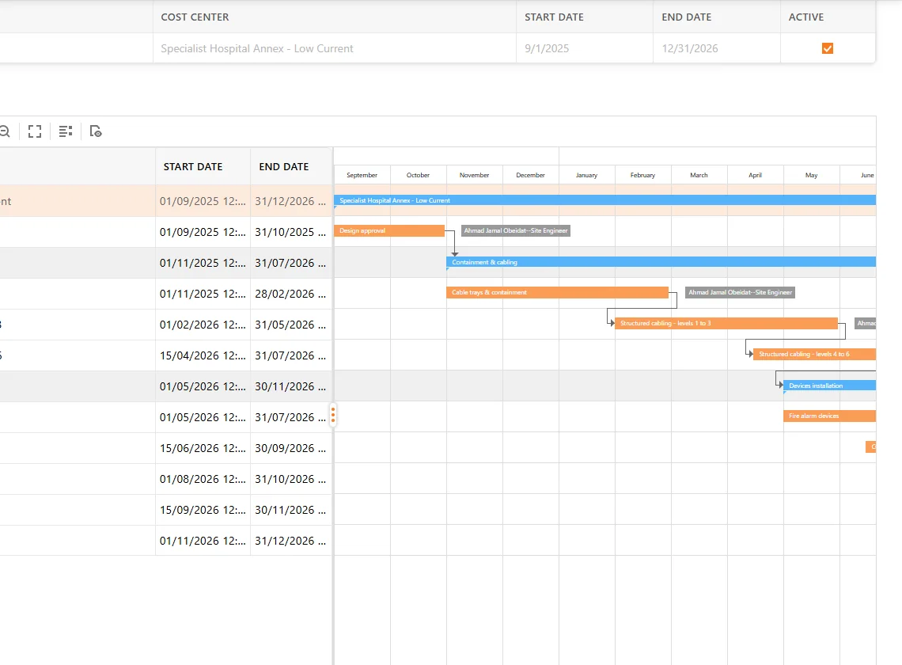Click the September month header

[x=362, y=175]
